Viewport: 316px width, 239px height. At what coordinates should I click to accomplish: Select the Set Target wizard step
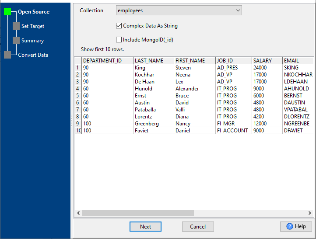[x=33, y=26]
